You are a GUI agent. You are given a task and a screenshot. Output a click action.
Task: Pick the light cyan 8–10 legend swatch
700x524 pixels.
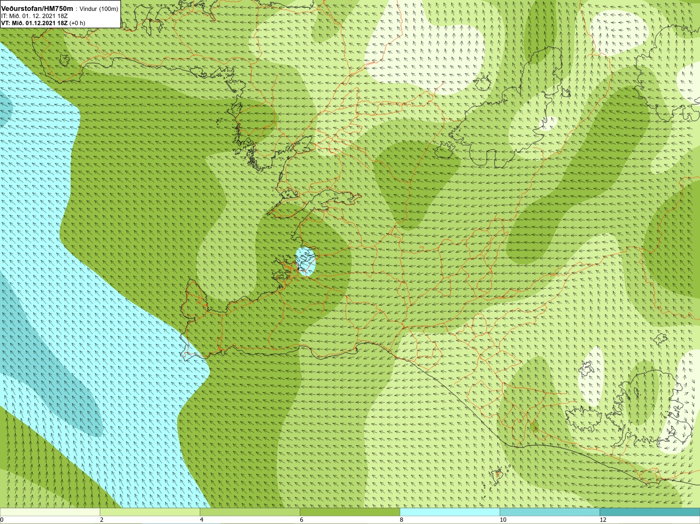pos(450,512)
